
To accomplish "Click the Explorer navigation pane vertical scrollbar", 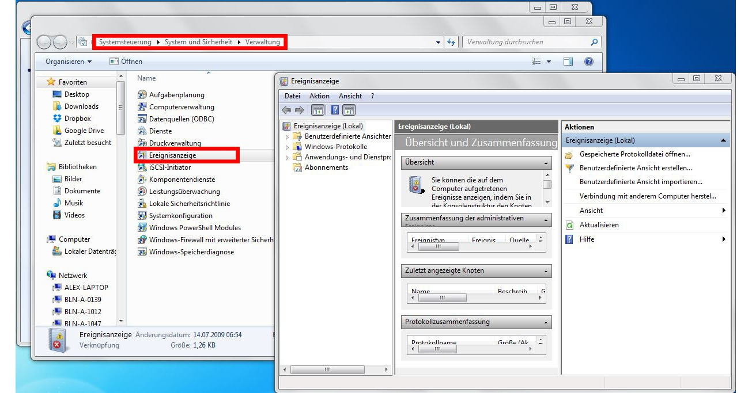I will (120, 108).
